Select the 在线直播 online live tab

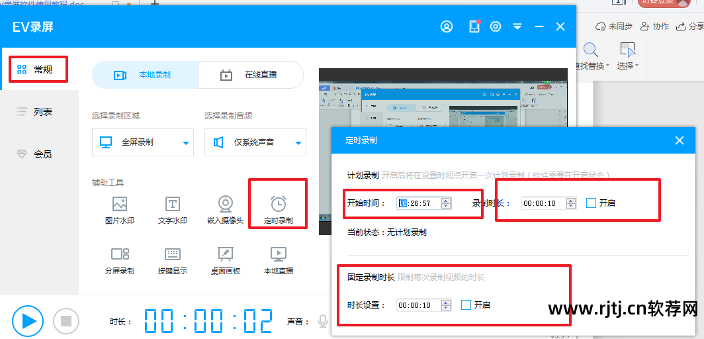pyautogui.click(x=251, y=75)
